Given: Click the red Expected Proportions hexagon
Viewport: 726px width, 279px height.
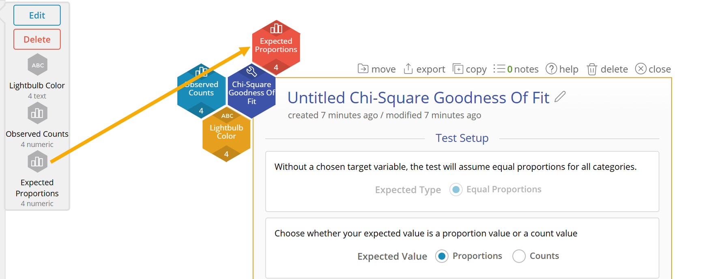Looking at the screenshot, I should tap(276, 45).
